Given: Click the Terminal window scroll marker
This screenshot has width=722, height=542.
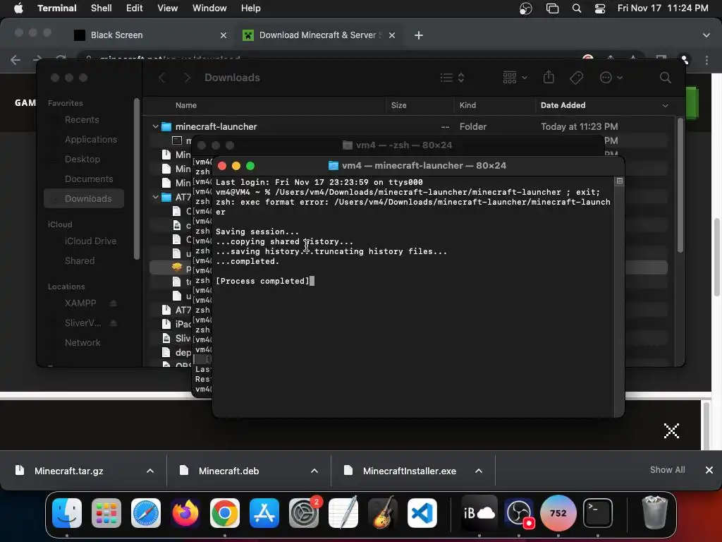Looking at the screenshot, I should 619,181.
